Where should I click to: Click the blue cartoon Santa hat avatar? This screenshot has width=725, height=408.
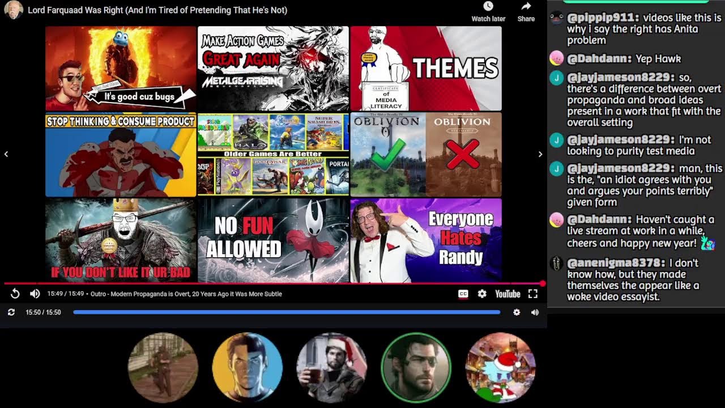500,368
